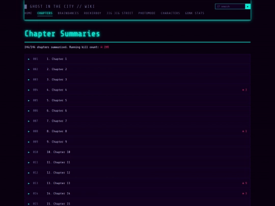Click the kill marker on Chapter 13 row

point(244,183)
